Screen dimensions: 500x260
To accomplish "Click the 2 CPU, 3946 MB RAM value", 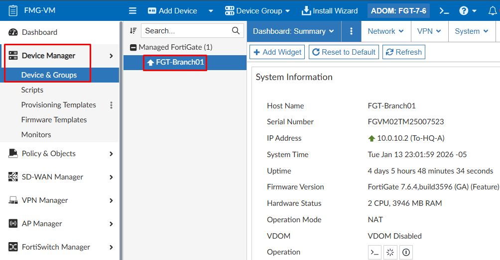I will [x=405, y=203].
